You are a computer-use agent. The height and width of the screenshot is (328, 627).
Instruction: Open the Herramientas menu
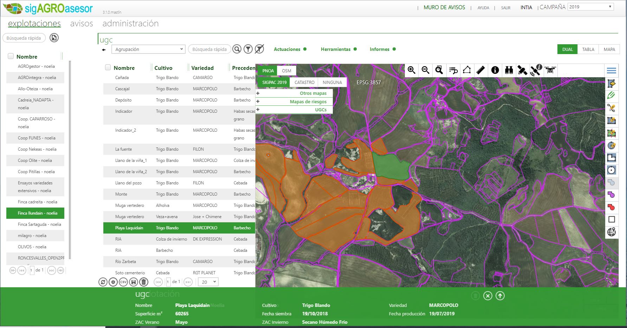click(336, 50)
